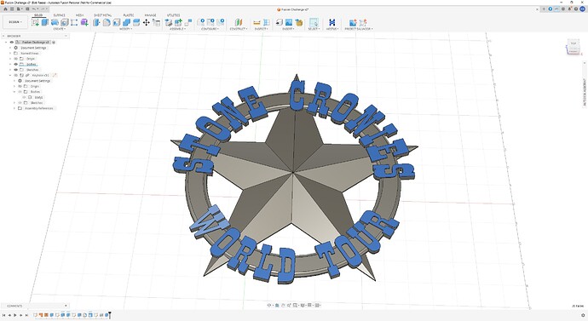Toggle visibility of Sketches under Keyhole

click(20, 103)
